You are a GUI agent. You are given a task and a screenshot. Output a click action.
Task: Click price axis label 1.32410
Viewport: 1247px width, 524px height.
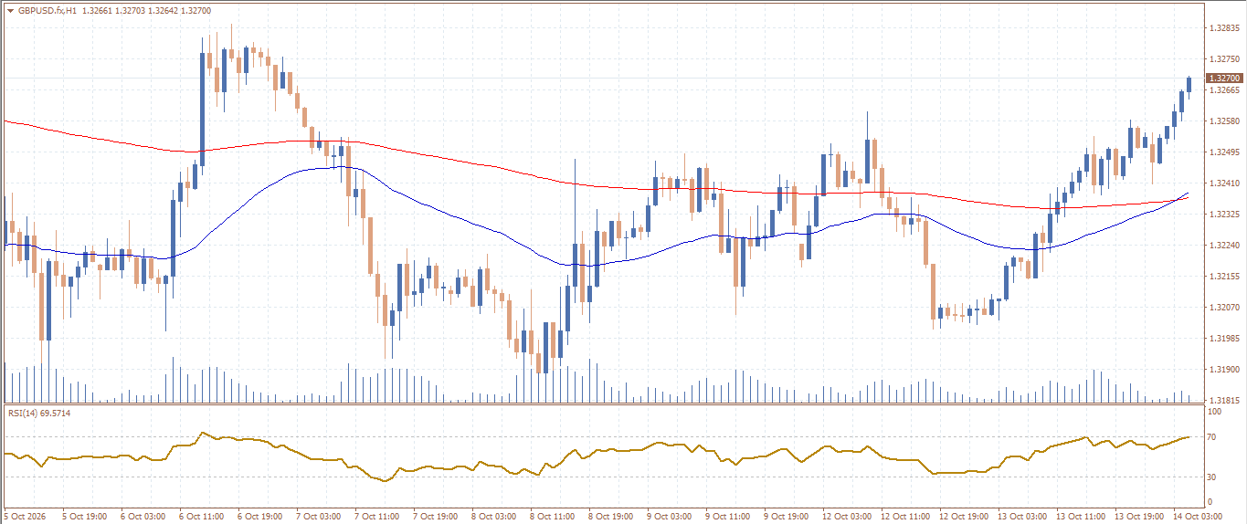point(1223,183)
